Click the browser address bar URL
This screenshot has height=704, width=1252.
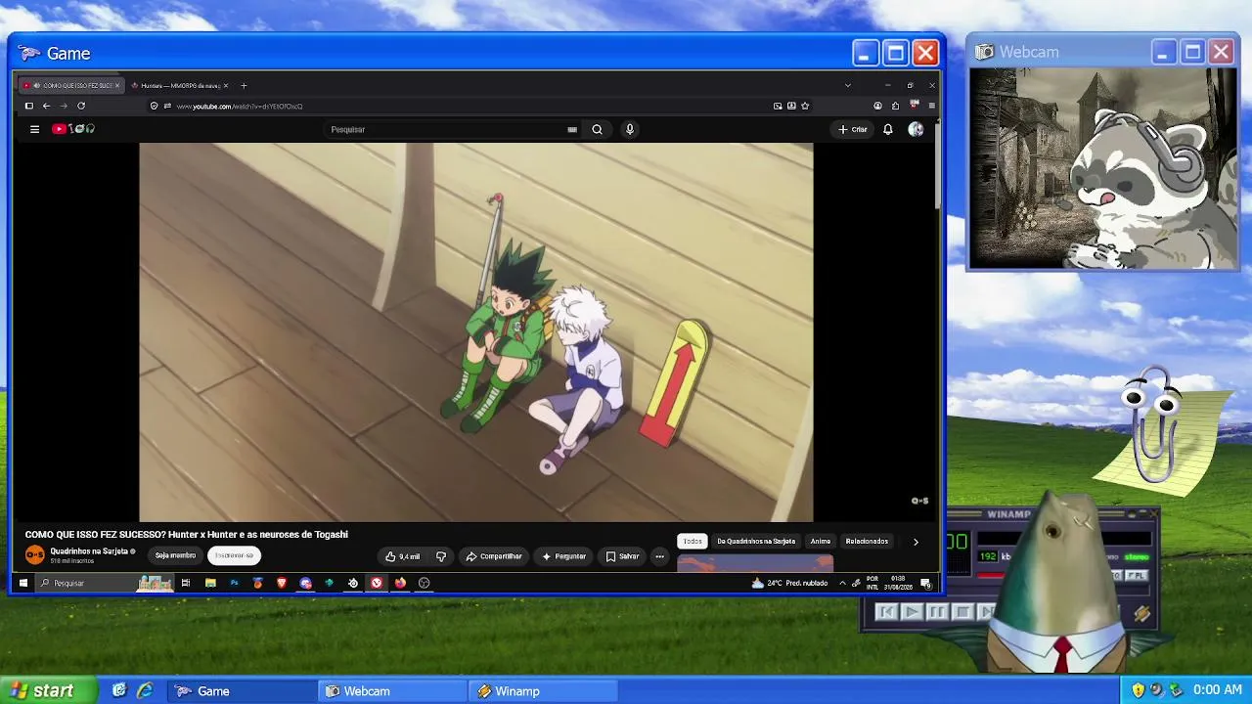coord(240,106)
